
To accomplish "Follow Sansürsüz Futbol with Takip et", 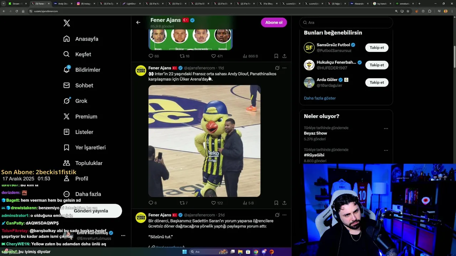I will click(x=377, y=48).
